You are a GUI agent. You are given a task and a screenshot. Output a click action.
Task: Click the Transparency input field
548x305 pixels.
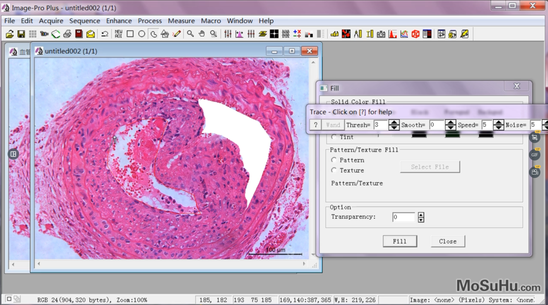click(x=404, y=217)
